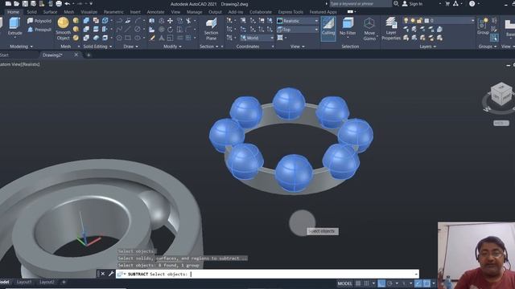Open the Realistic visual style dropdown
Image resolution: width=515 pixels, height=289 pixels.
click(x=298, y=21)
